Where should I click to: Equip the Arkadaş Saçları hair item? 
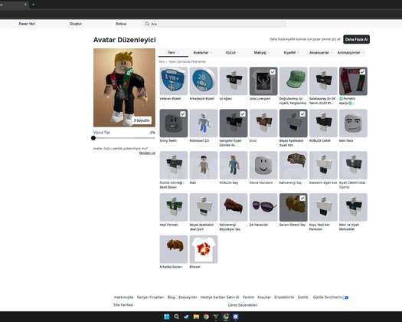click(x=174, y=249)
